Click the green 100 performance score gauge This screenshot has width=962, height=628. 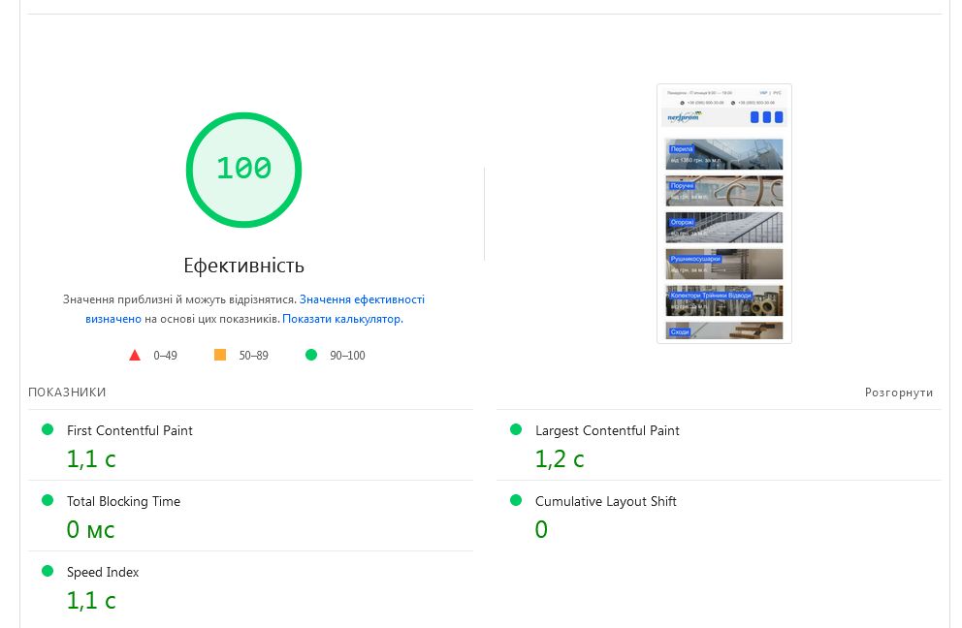click(243, 170)
